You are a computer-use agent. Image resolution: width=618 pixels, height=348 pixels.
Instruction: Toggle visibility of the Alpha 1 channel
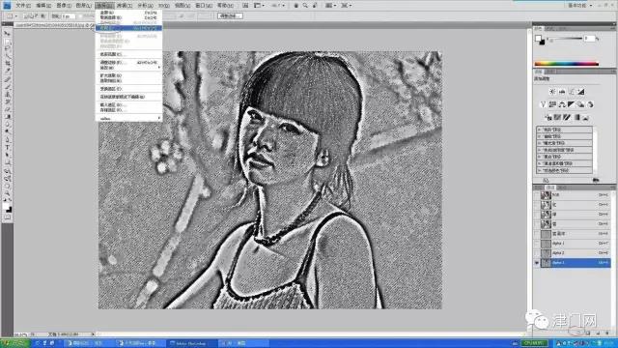(x=537, y=244)
